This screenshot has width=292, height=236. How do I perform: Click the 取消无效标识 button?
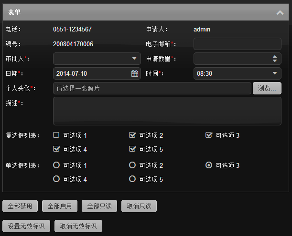(x=78, y=226)
